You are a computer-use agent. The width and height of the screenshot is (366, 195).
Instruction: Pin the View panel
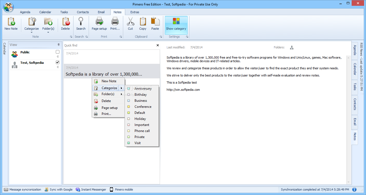[x=59, y=45]
